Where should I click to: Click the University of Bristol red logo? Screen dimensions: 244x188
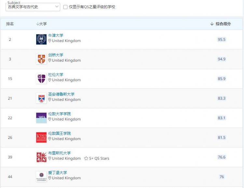(41, 157)
